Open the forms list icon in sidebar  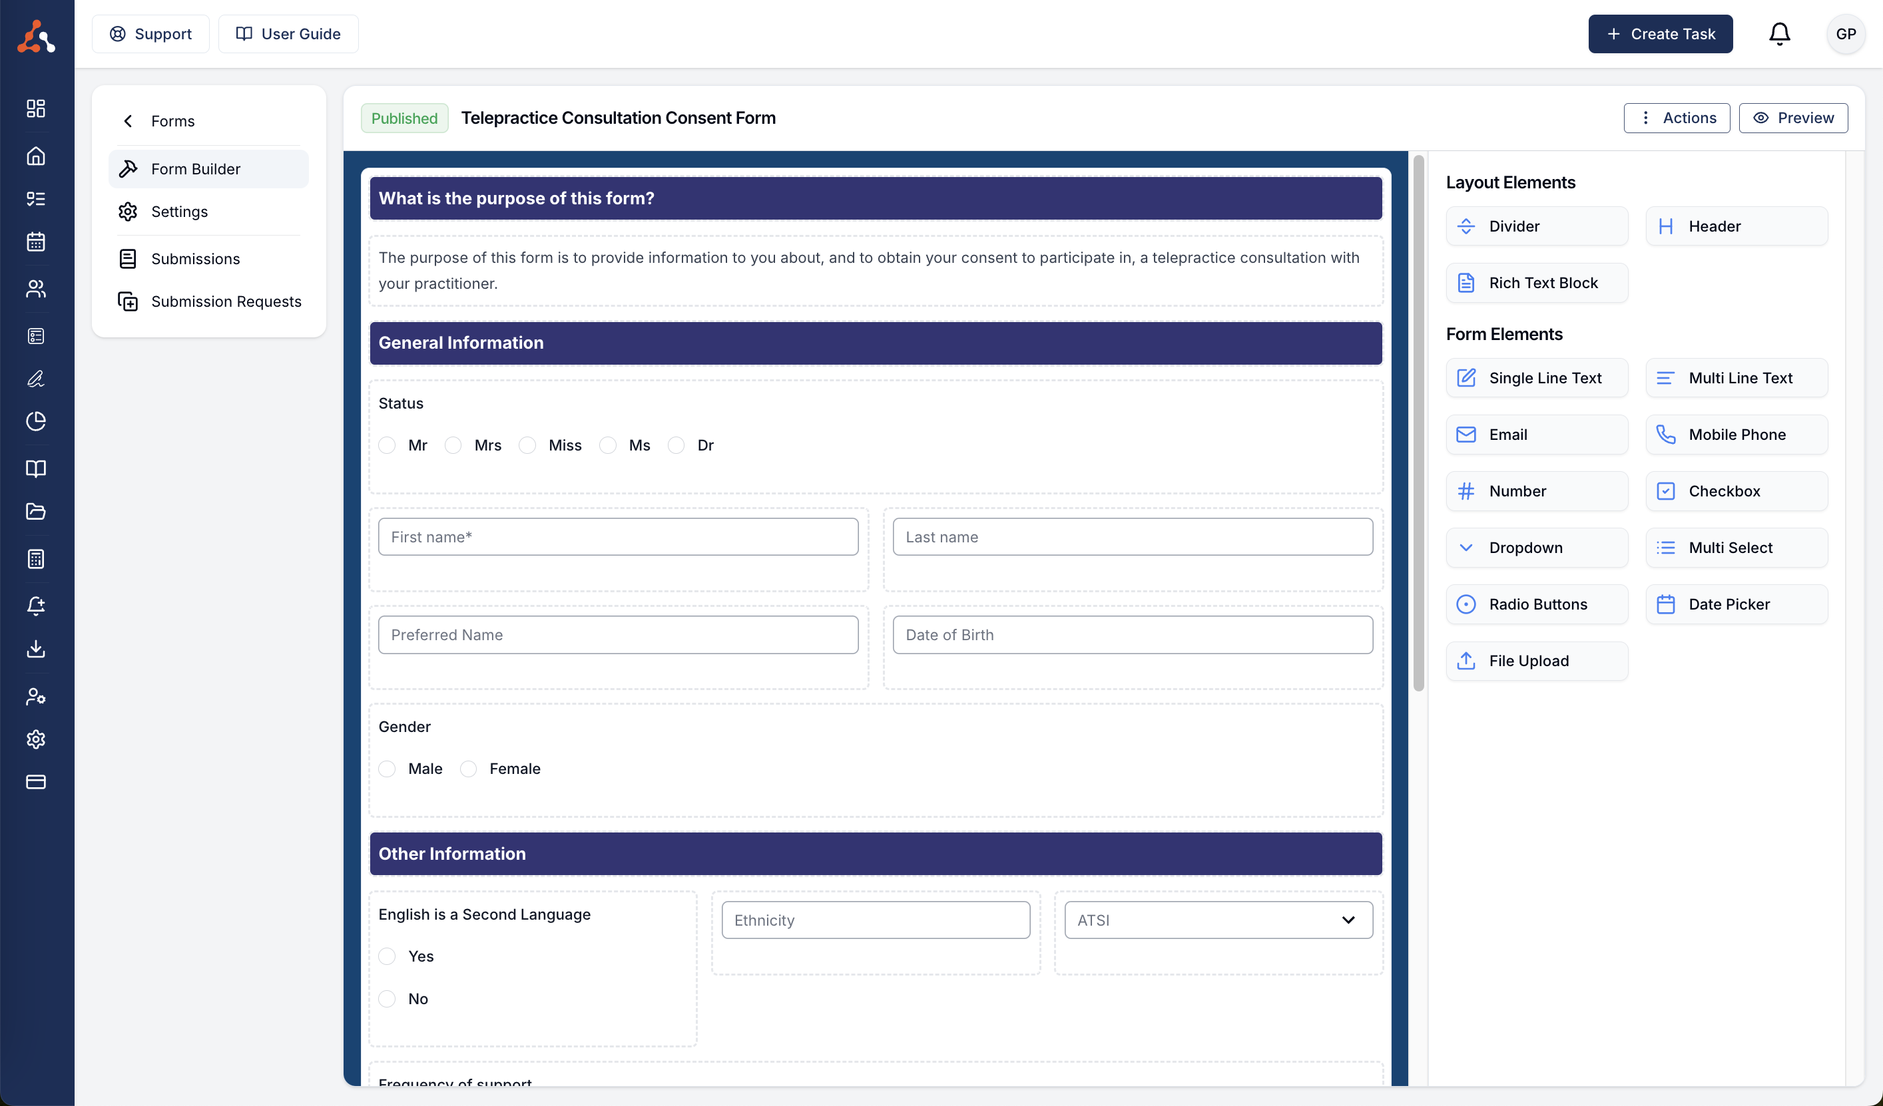(x=36, y=336)
